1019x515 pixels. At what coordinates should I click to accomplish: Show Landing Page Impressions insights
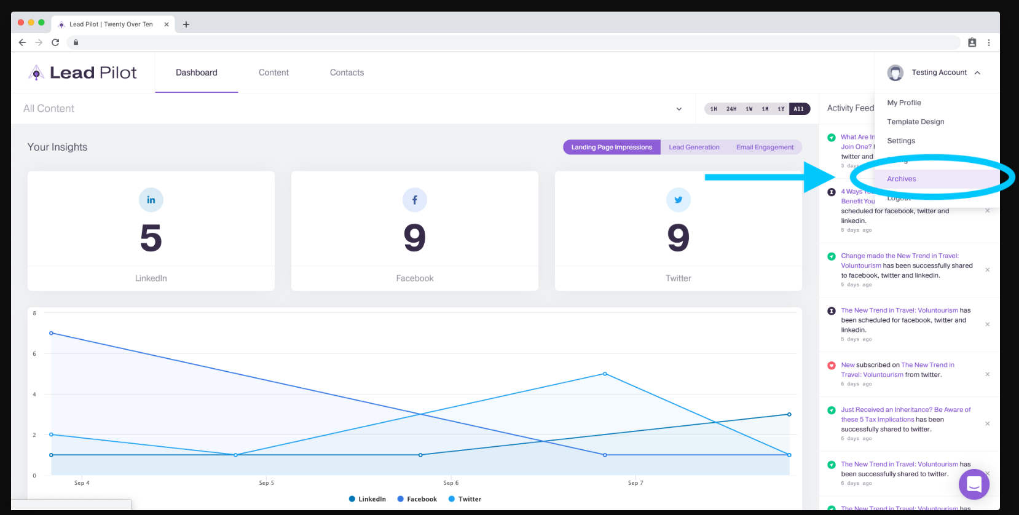click(612, 147)
